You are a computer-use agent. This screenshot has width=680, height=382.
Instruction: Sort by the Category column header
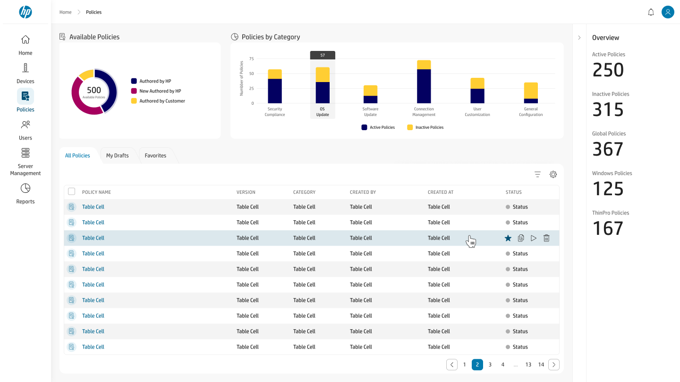coord(304,192)
